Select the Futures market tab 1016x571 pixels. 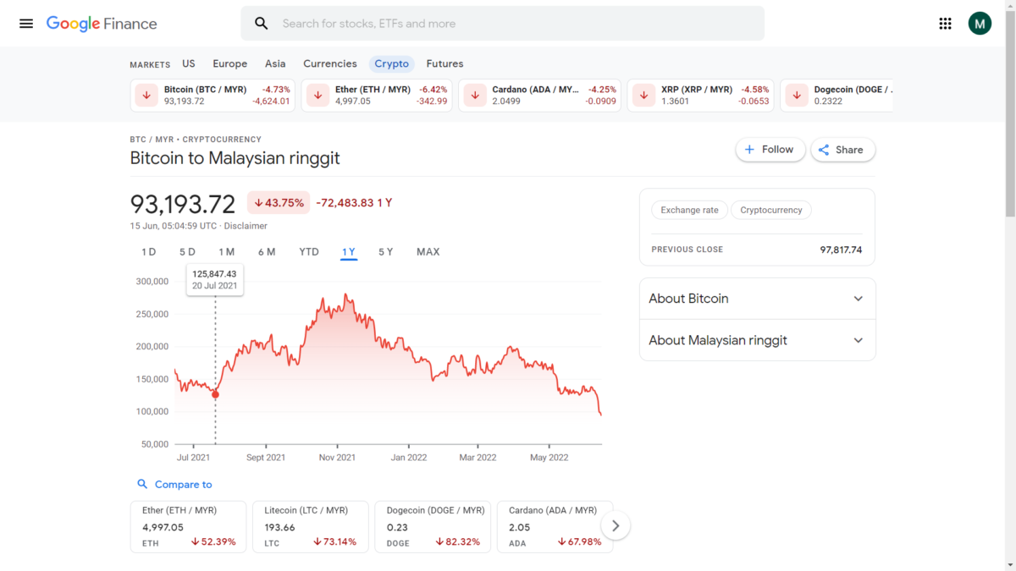tap(444, 63)
